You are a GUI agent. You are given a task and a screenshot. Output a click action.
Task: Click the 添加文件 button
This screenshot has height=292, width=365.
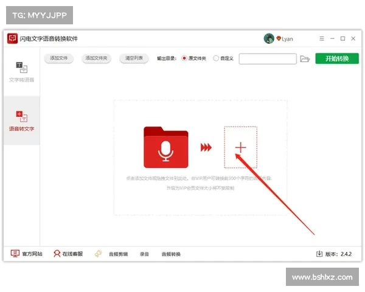click(x=58, y=58)
